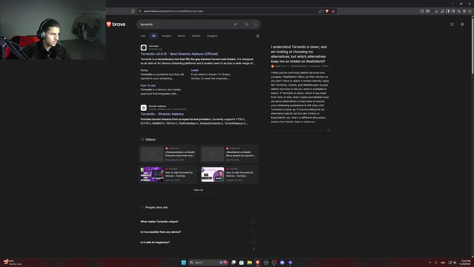474x267 pixels.
Task: Toggle the sidebar panel icon
Action: 447,11
